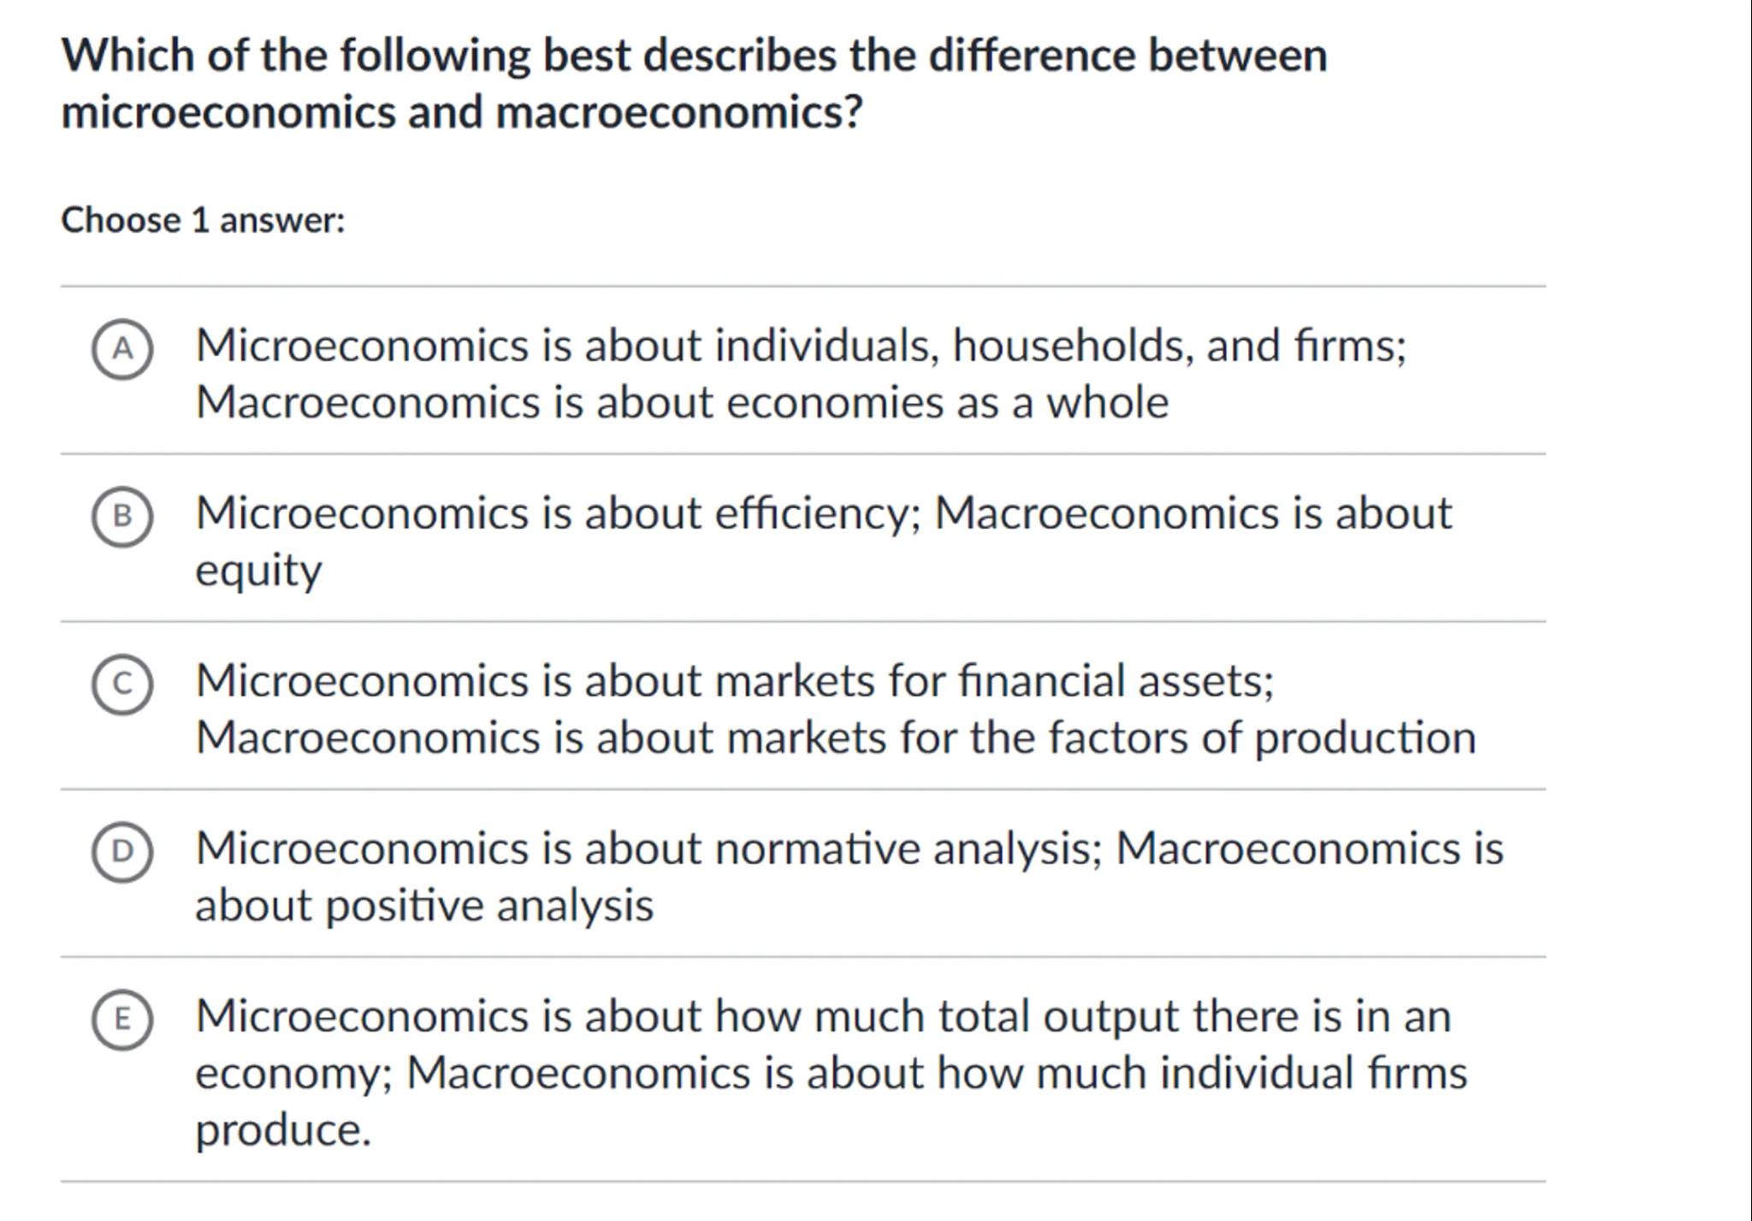Click the 'Choose 1 answer:' label
Screen dimensions: 1752x1221
pos(203,221)
